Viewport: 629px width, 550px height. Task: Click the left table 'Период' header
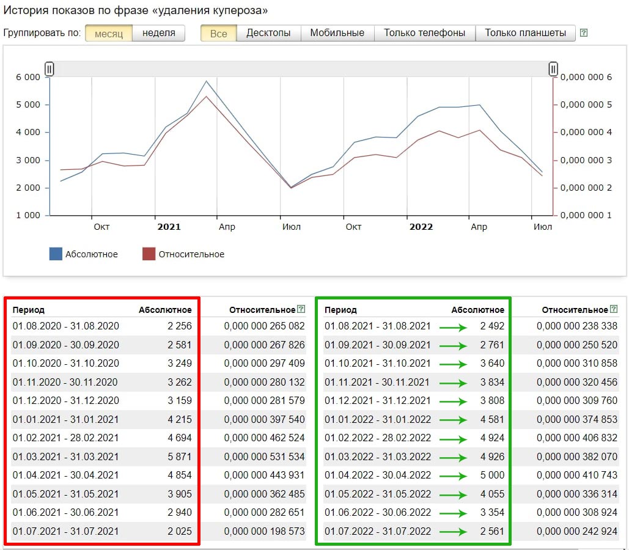click(29, 310)
